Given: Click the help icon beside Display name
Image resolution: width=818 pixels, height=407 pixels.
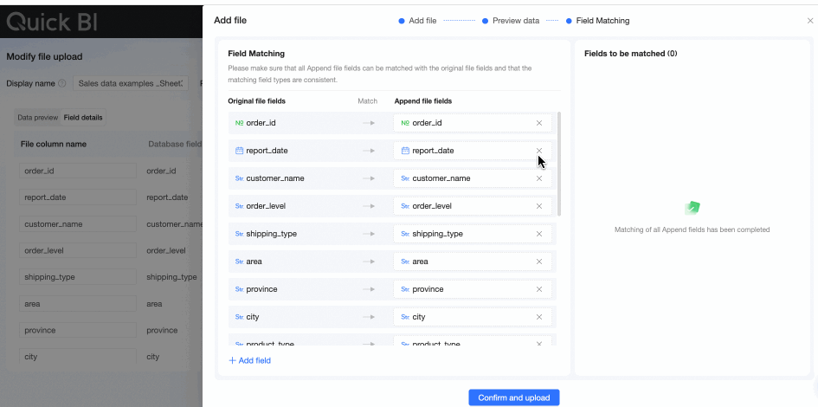Looking at the screenshot, I should (x=62, y=84).
